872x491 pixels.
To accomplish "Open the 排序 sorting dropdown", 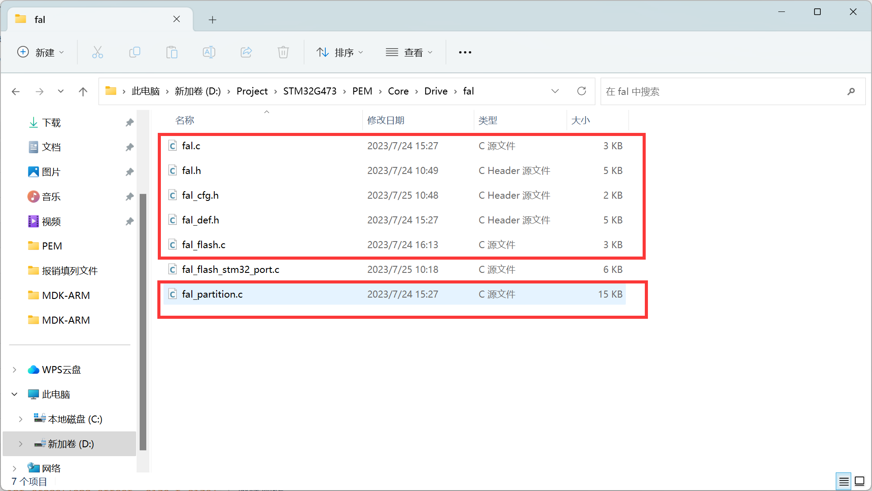I will pos(340,52).
